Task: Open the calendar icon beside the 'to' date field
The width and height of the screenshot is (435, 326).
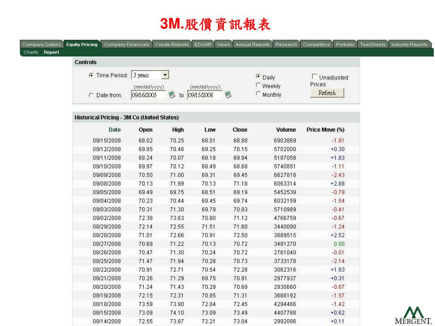Action: coord(228,95)
